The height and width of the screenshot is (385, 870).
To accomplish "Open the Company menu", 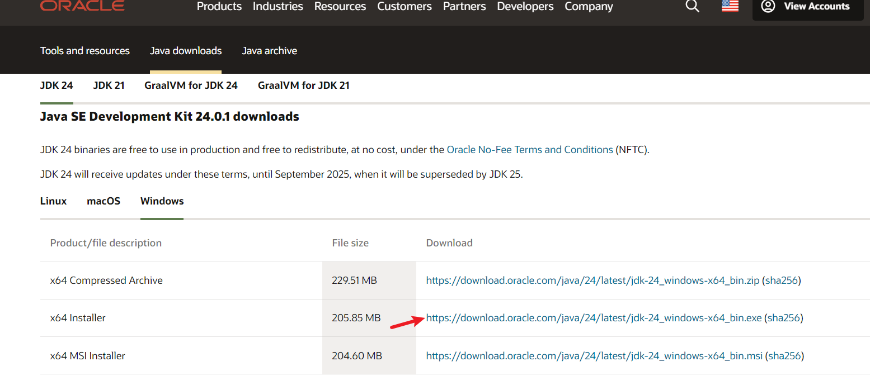I will click(x=589, y=6).
